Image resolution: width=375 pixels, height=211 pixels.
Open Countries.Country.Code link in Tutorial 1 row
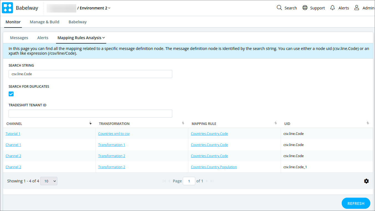pyautogui.click(x=209, y=134)
